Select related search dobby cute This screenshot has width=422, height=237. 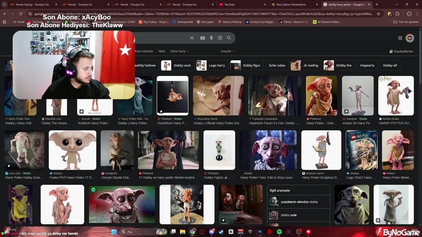pos(299,215)
